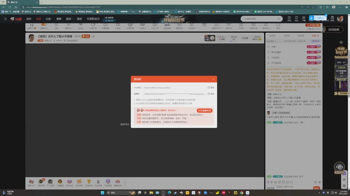Click the customer service headset icon

click(x=339, y=167)
